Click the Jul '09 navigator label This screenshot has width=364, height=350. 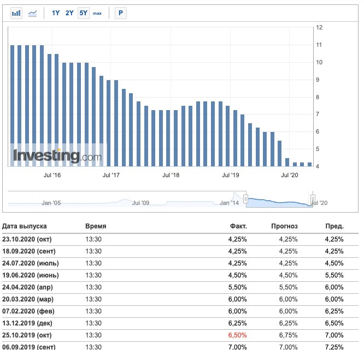pyautogui.click(x=140, y=203)
